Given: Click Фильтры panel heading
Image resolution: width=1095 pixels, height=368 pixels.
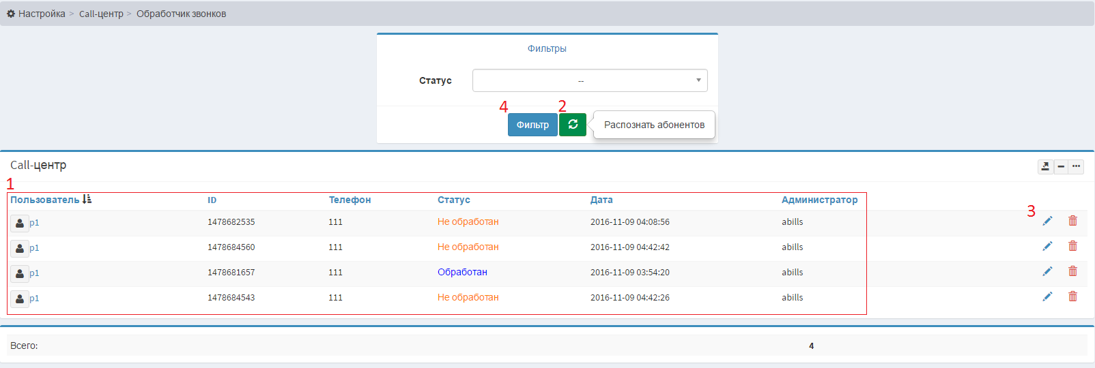Looking at the screenshot, I should tap(547, 48).
